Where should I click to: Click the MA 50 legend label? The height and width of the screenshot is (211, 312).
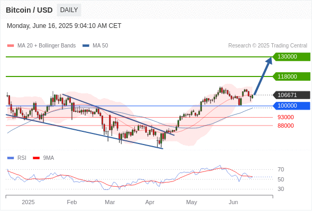[x=100, y=46]
